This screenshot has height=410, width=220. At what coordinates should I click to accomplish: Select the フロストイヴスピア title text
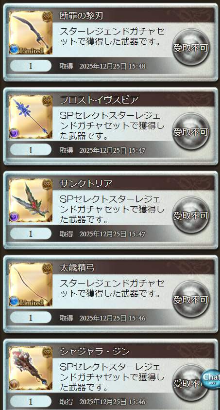point(99,100)
